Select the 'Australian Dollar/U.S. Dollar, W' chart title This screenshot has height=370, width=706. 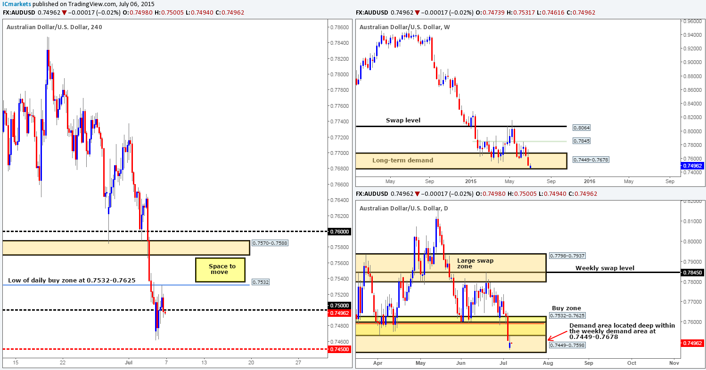tap(404, 27)
